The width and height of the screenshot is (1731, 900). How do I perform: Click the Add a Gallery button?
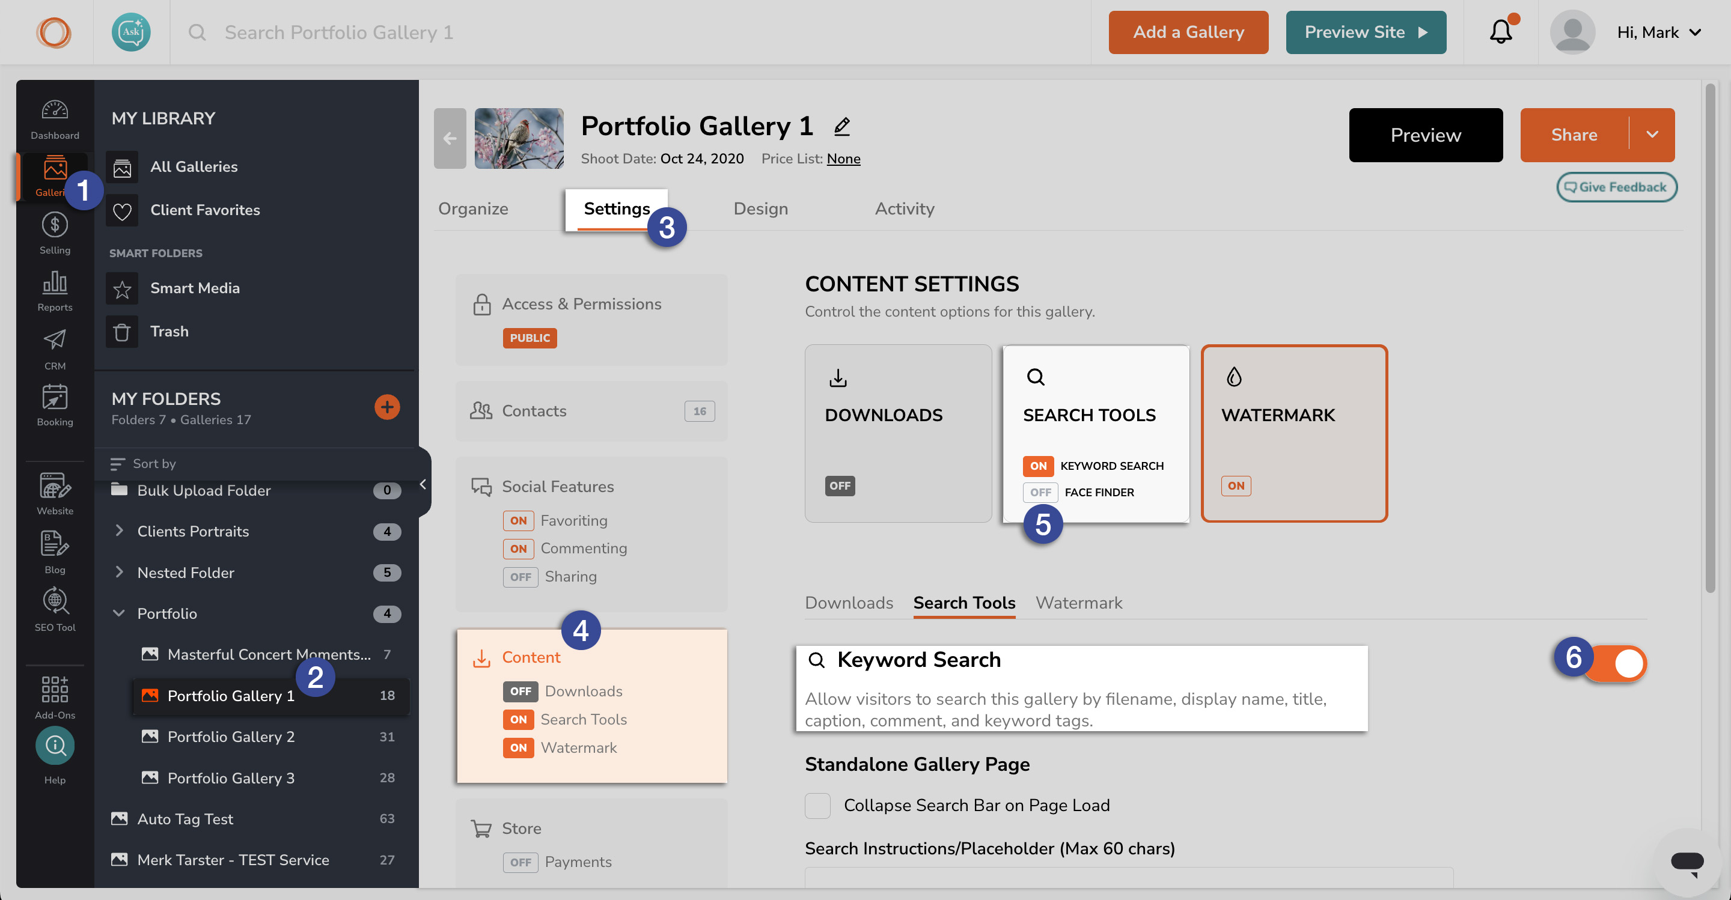click(1188, 32)
